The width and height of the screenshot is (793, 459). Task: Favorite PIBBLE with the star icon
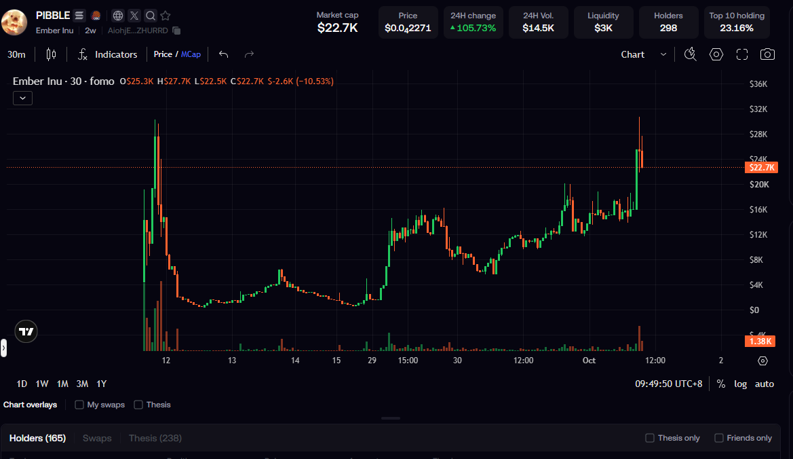166,16
